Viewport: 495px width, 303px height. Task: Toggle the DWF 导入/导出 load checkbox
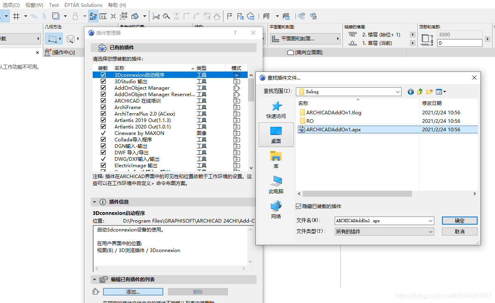(103, 152)
